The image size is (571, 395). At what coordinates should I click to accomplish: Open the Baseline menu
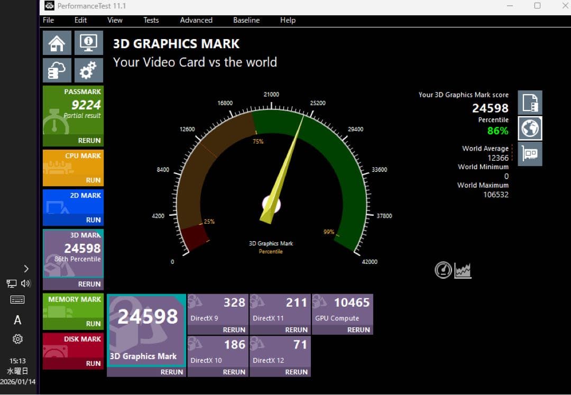(246, 20)
